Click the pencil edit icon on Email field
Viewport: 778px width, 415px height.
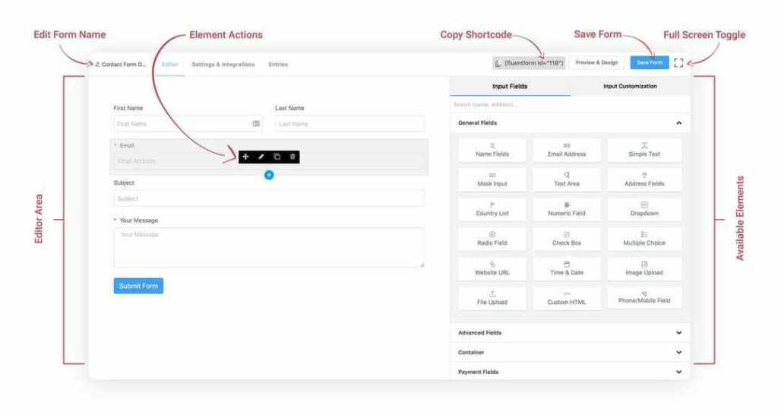[x=261, y=157]
